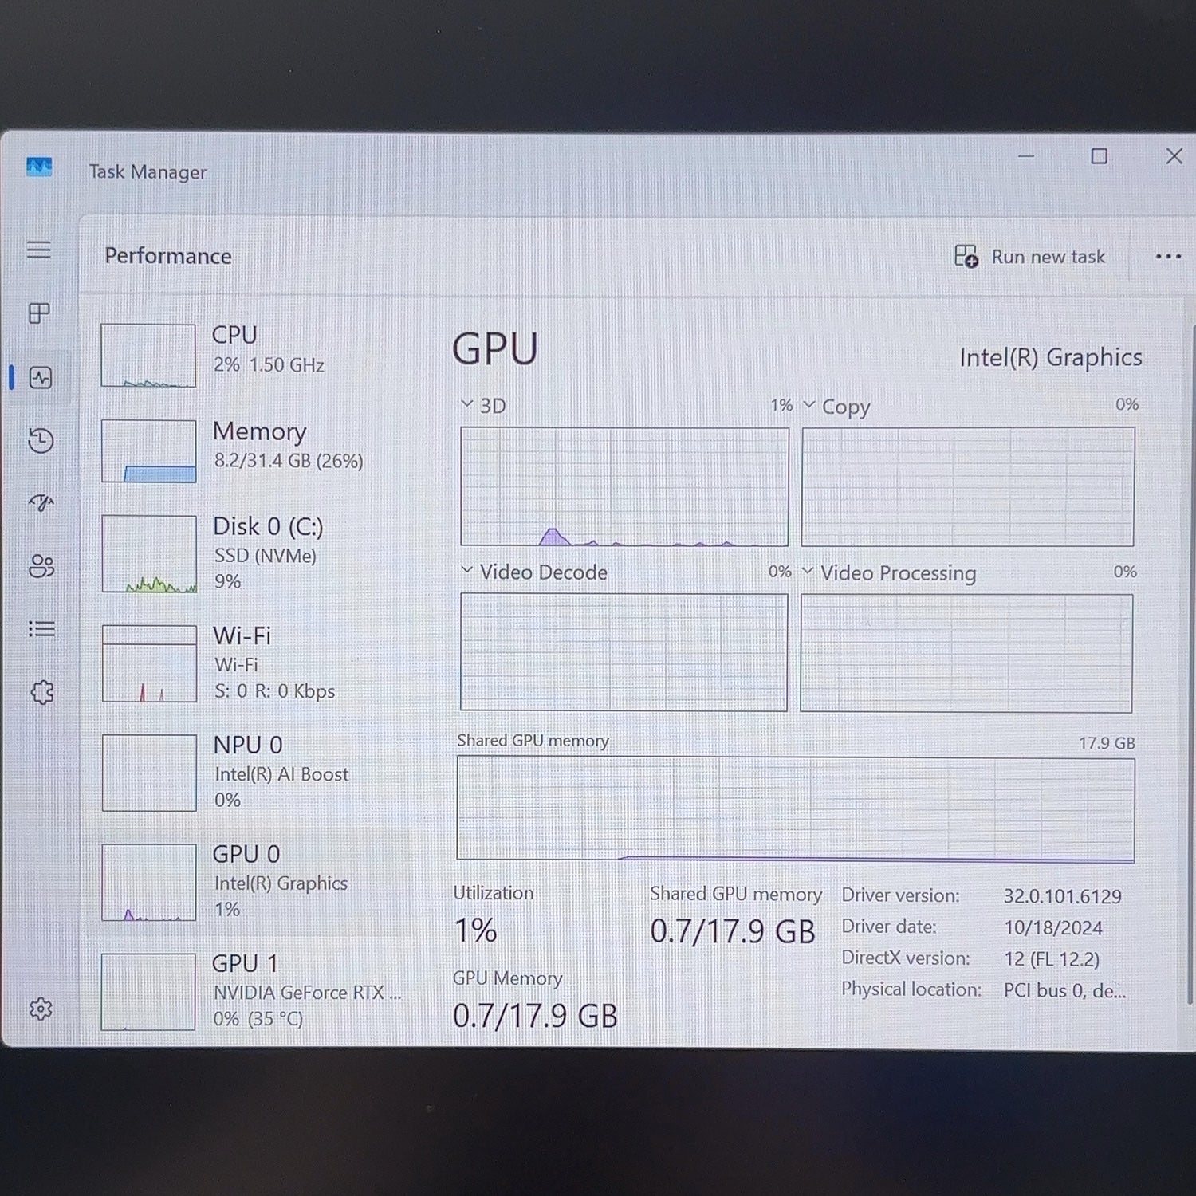Click the Memory usage mini graph
This screenshot has height=1196, width=1196.
point(149,451)
